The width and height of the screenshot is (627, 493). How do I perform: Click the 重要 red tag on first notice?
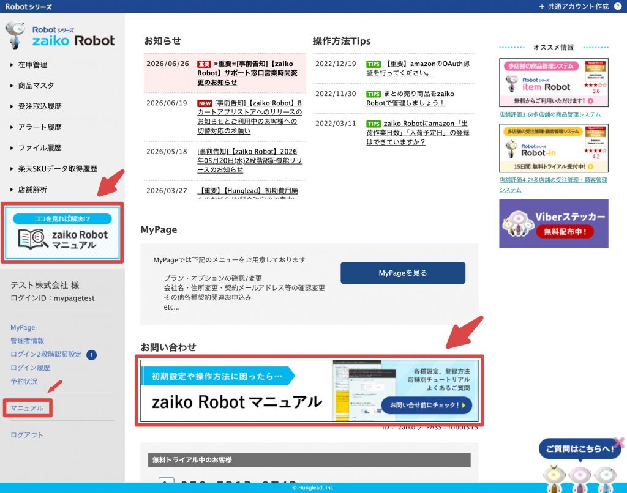pyautogui.click(x=204, y=64)
